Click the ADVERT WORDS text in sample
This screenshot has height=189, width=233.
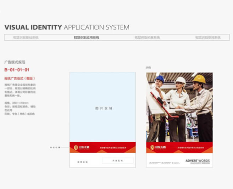click(x=198, y=161)
